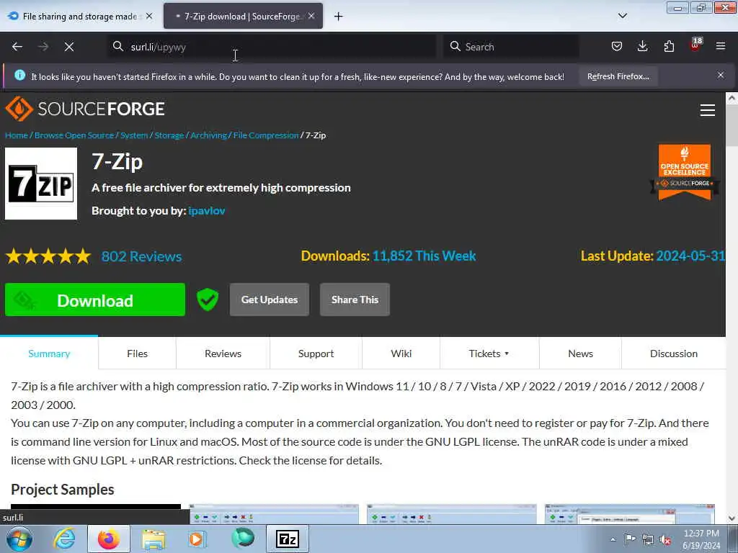Click the Get Updates button
Screen dimensions: 738x553
coord(270,300)
